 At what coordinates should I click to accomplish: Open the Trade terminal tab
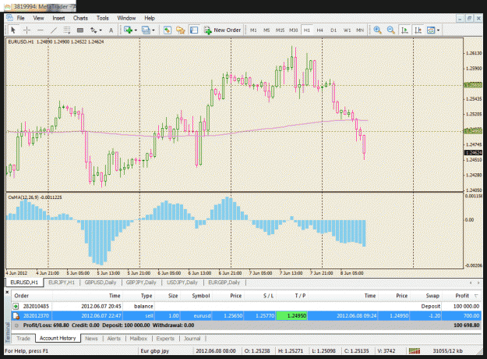click(23, 339)
